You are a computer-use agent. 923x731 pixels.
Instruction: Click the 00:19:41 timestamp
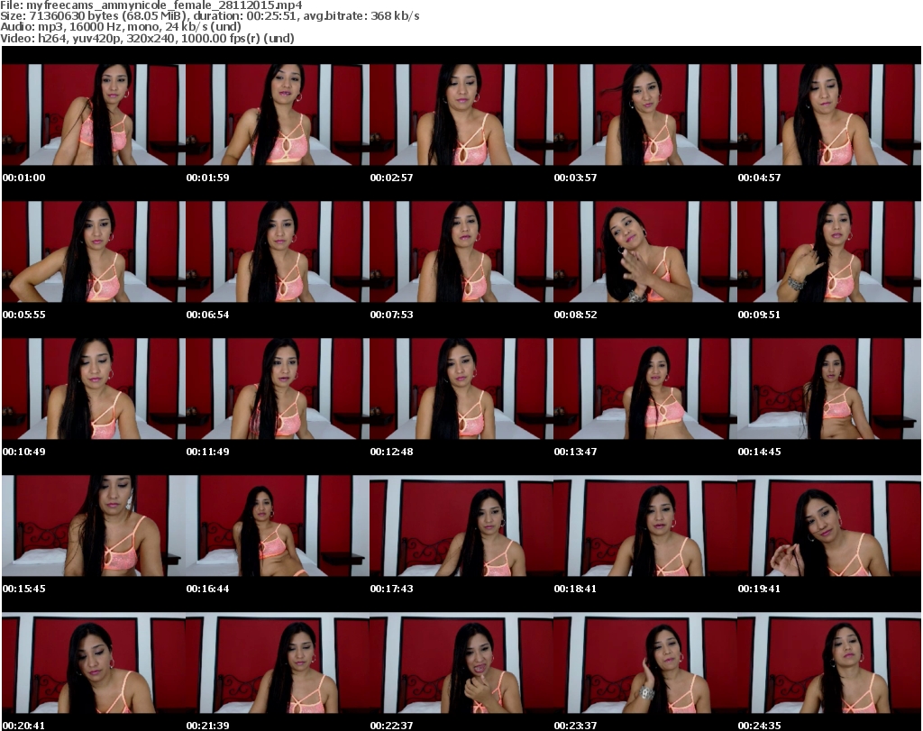[x=759, y=589]
